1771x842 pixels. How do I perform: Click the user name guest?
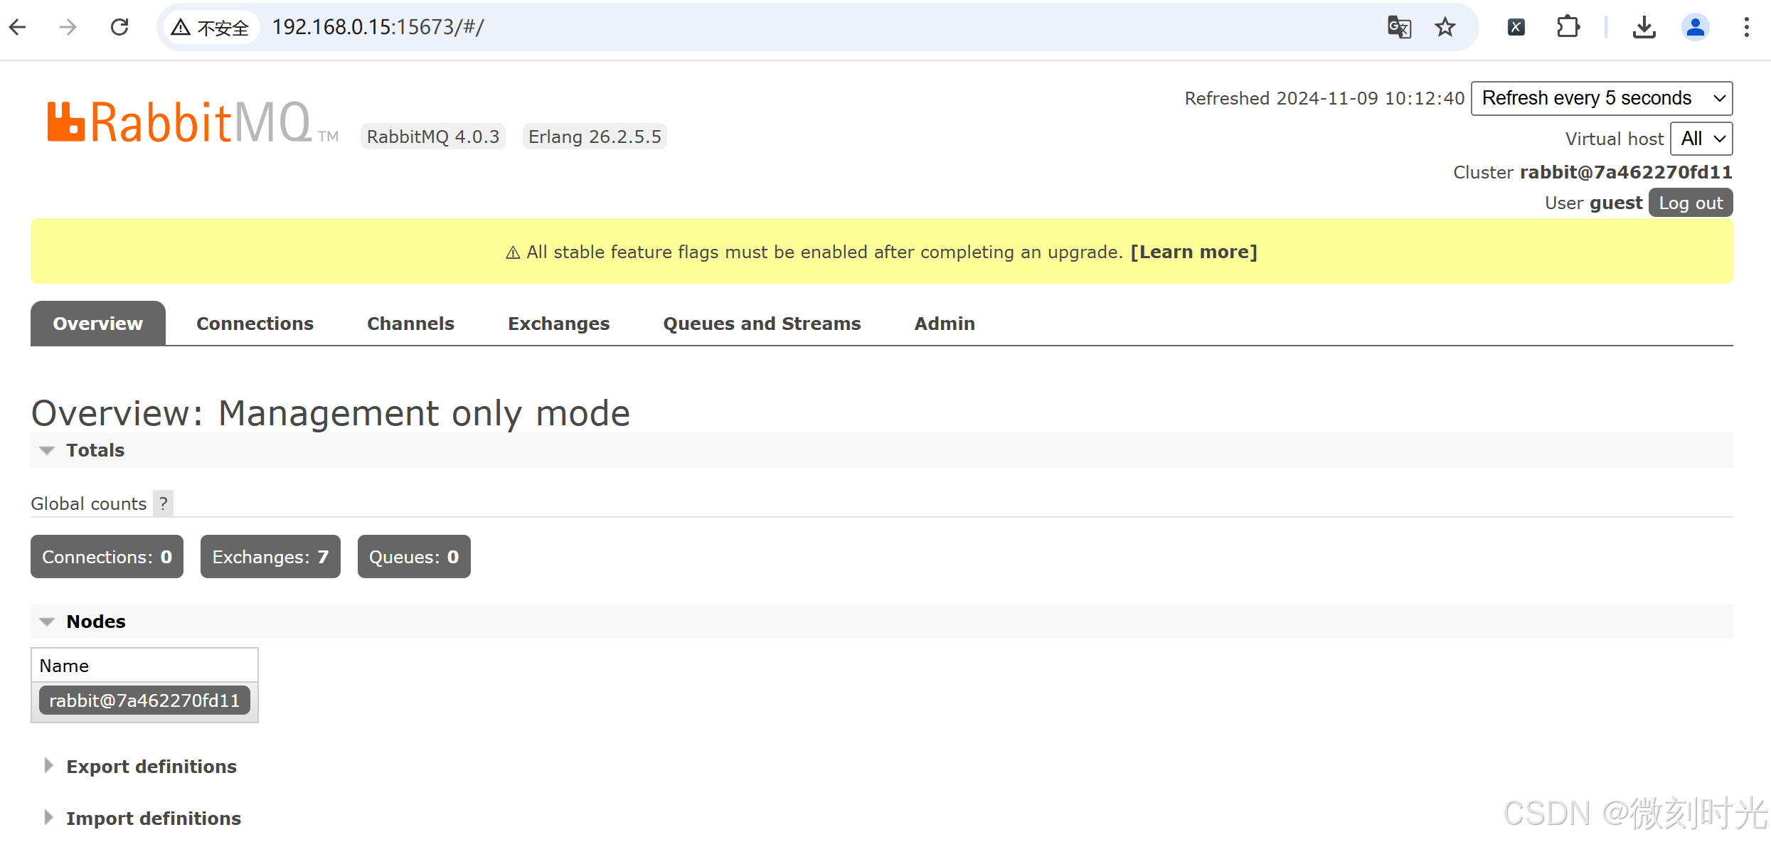1616,203
